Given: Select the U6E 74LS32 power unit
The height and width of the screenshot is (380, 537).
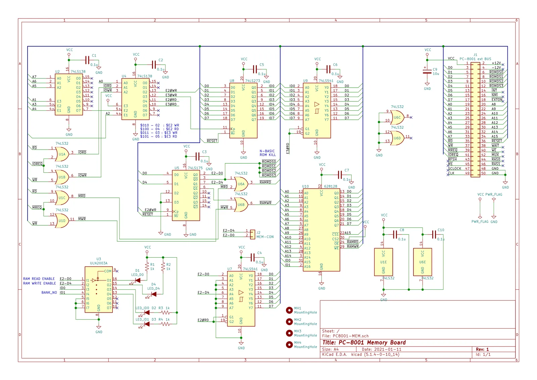Looking at the screenshot, I should click(x=423, y=262).
